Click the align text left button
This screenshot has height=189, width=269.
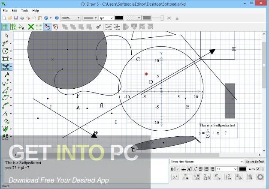click(x=201, y=169)
